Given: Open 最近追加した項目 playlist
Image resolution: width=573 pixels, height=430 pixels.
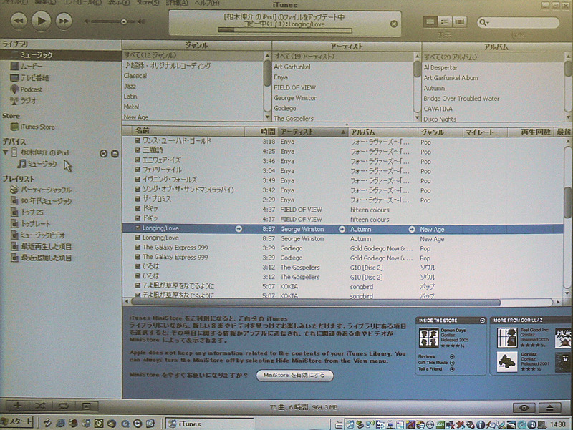Looking at the screenshot, I should [46, 258].
